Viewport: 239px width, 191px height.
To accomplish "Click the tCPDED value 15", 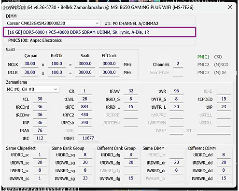I will (224, 99).
